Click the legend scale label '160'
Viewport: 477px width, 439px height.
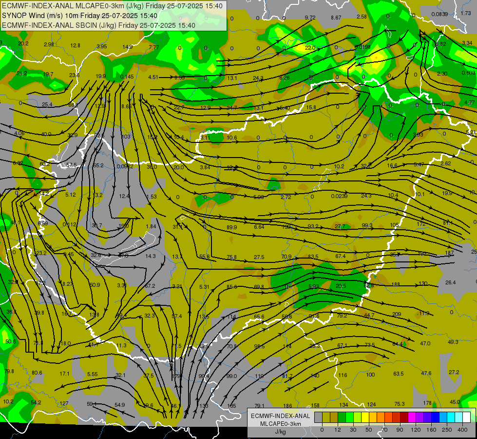(431, 430)
